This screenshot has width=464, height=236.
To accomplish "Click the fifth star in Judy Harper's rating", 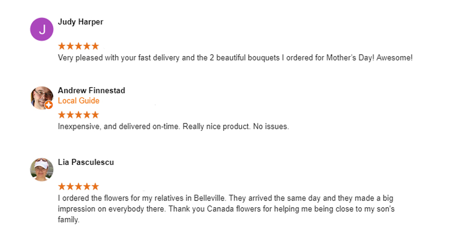I will 95,46.
